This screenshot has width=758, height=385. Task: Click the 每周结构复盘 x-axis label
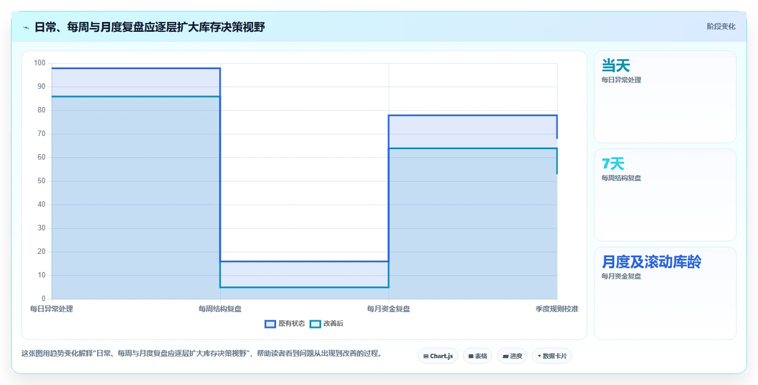point(220,309)
